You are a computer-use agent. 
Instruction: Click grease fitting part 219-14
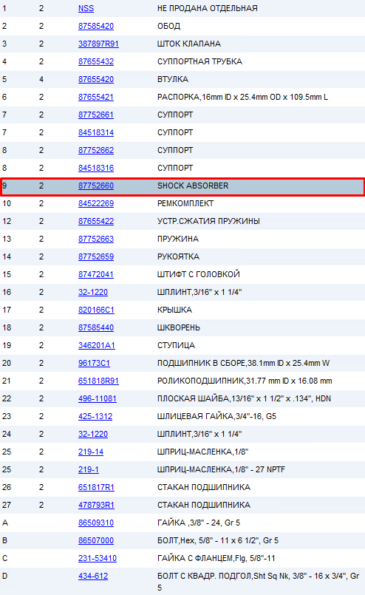pyautogui.click(x=91, y=452)
